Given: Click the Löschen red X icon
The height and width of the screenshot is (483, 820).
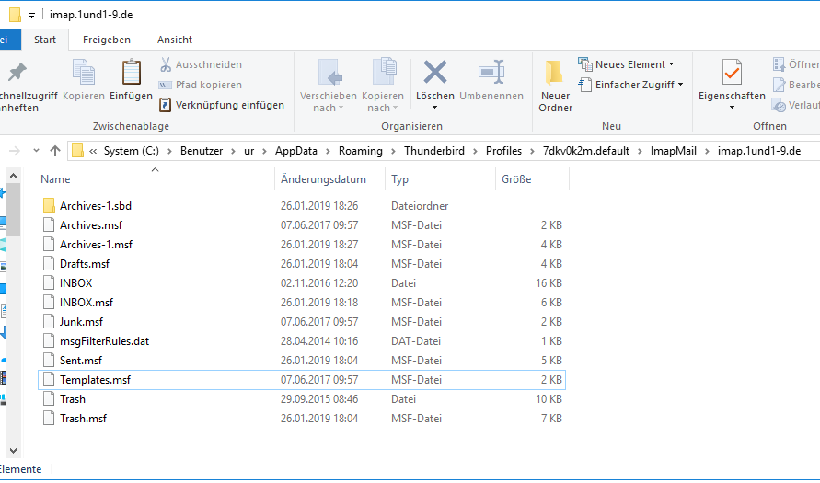Looking at the screenshot, I should pos(434,74).
